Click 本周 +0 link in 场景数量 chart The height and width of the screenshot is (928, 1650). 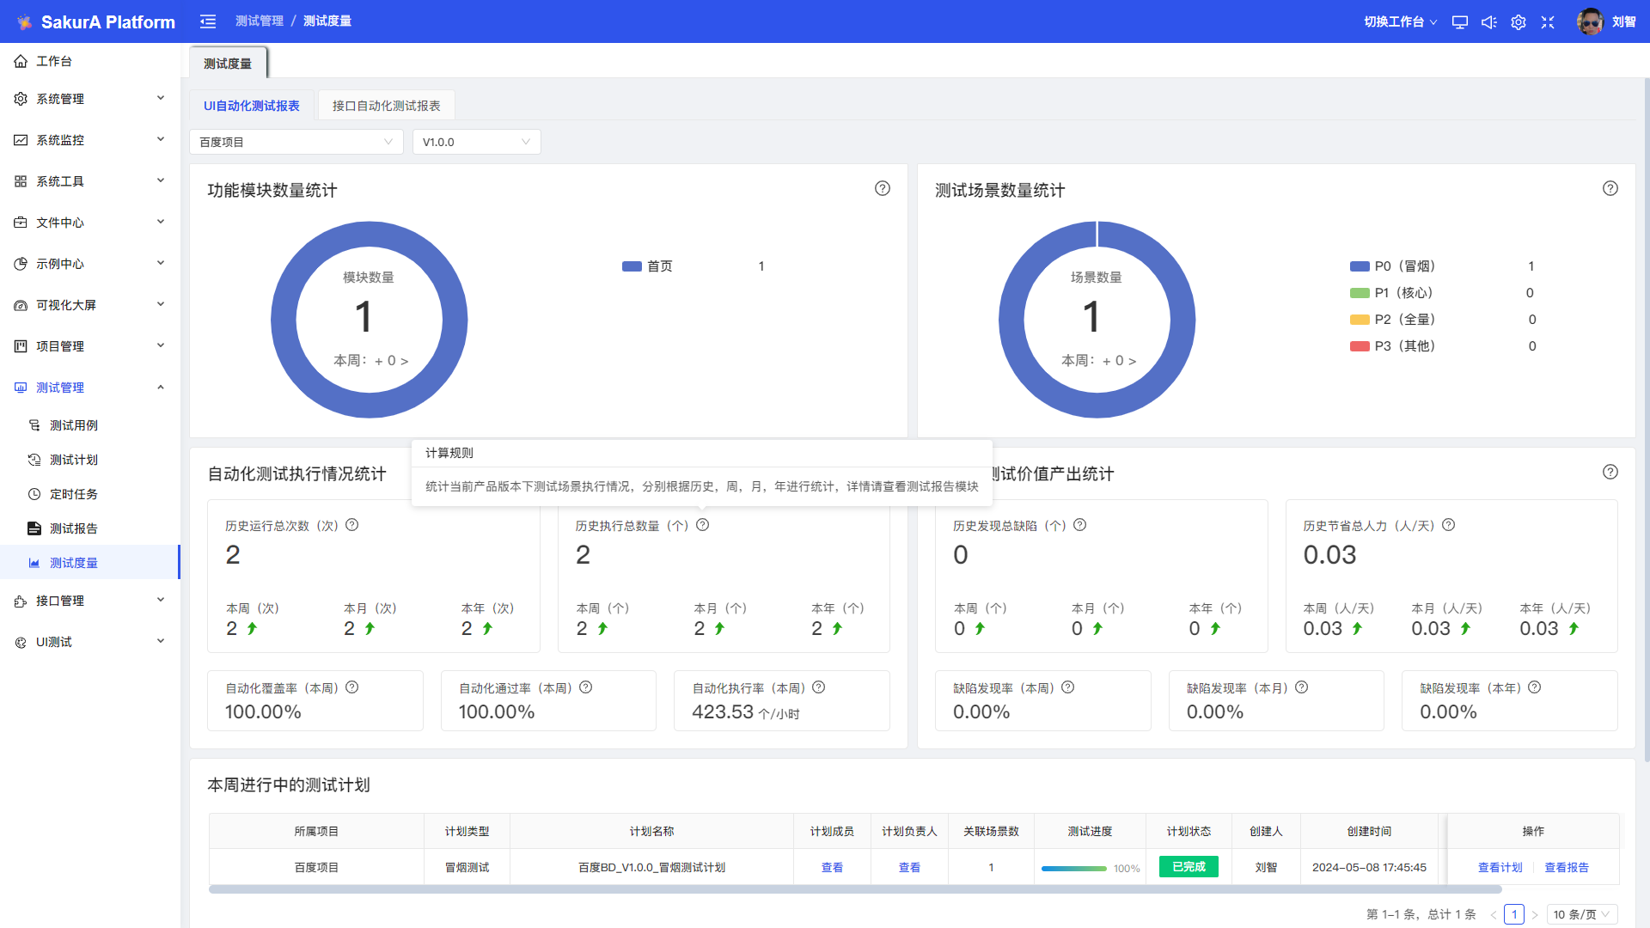1099,361
